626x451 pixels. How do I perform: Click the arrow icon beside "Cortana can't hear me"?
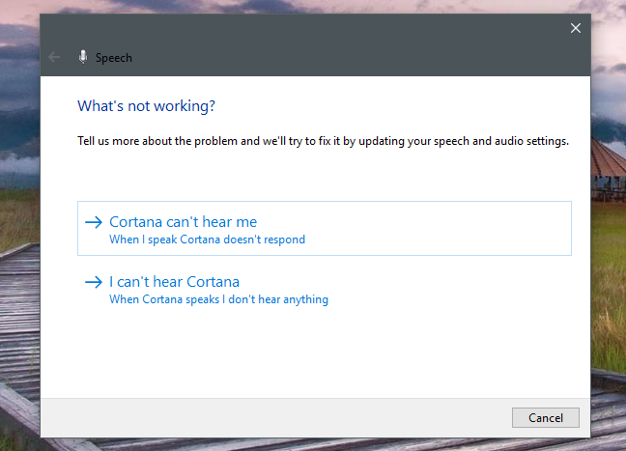point(94,222)
